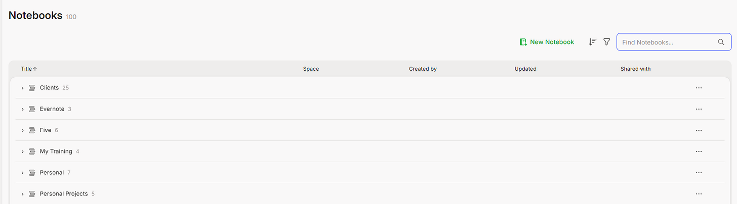Click the Shared with column header
This screenshot has height=204, width=737.
pyautogui.click(x=635, y=69)
